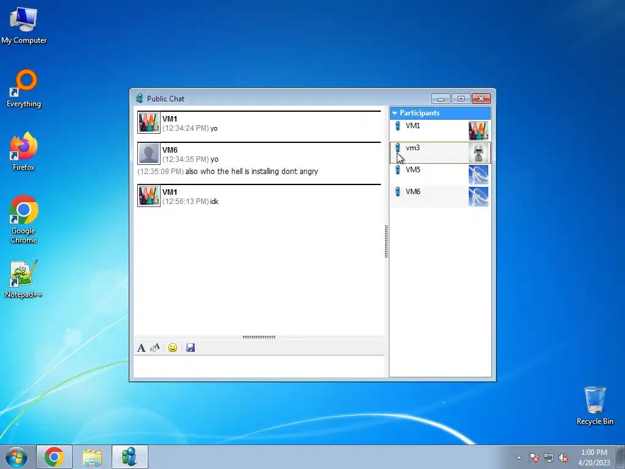The width and height of the screenshot is (625, 469).
Task: Click the '(12:34:35 PM)' timestamp
Action: pyautogui.click(x=186, y=159)
